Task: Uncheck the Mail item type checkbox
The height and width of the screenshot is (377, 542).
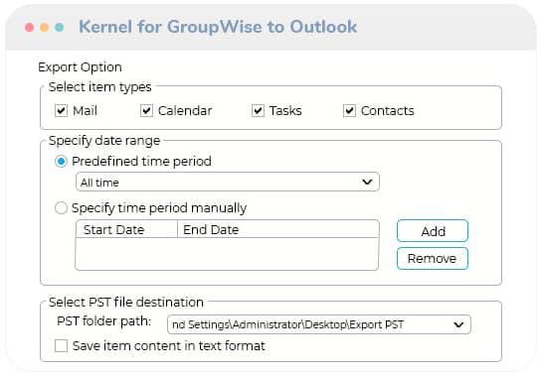Action: (62, 111)
